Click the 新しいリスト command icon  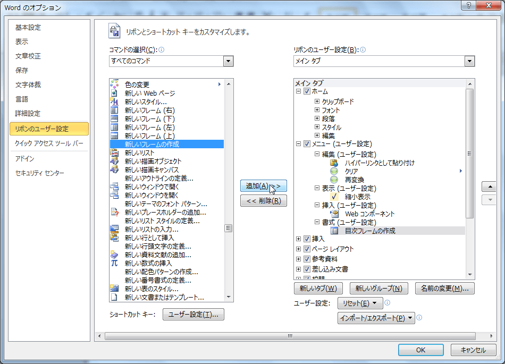(114, 153)
